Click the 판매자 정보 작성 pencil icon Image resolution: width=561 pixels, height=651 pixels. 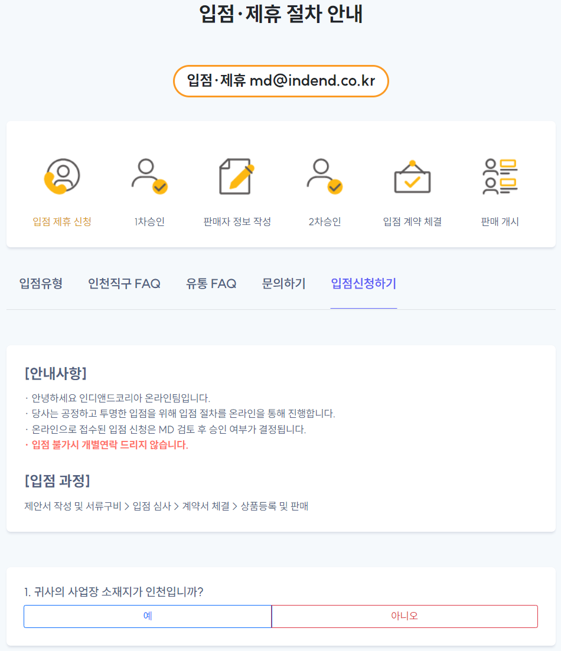coord(237,176)
